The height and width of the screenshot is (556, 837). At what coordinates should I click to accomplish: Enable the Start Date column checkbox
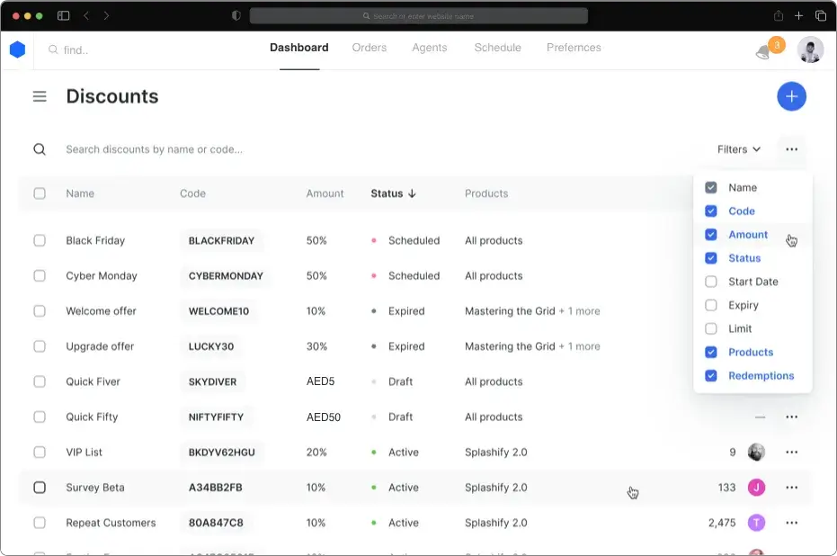pos(710,282)
